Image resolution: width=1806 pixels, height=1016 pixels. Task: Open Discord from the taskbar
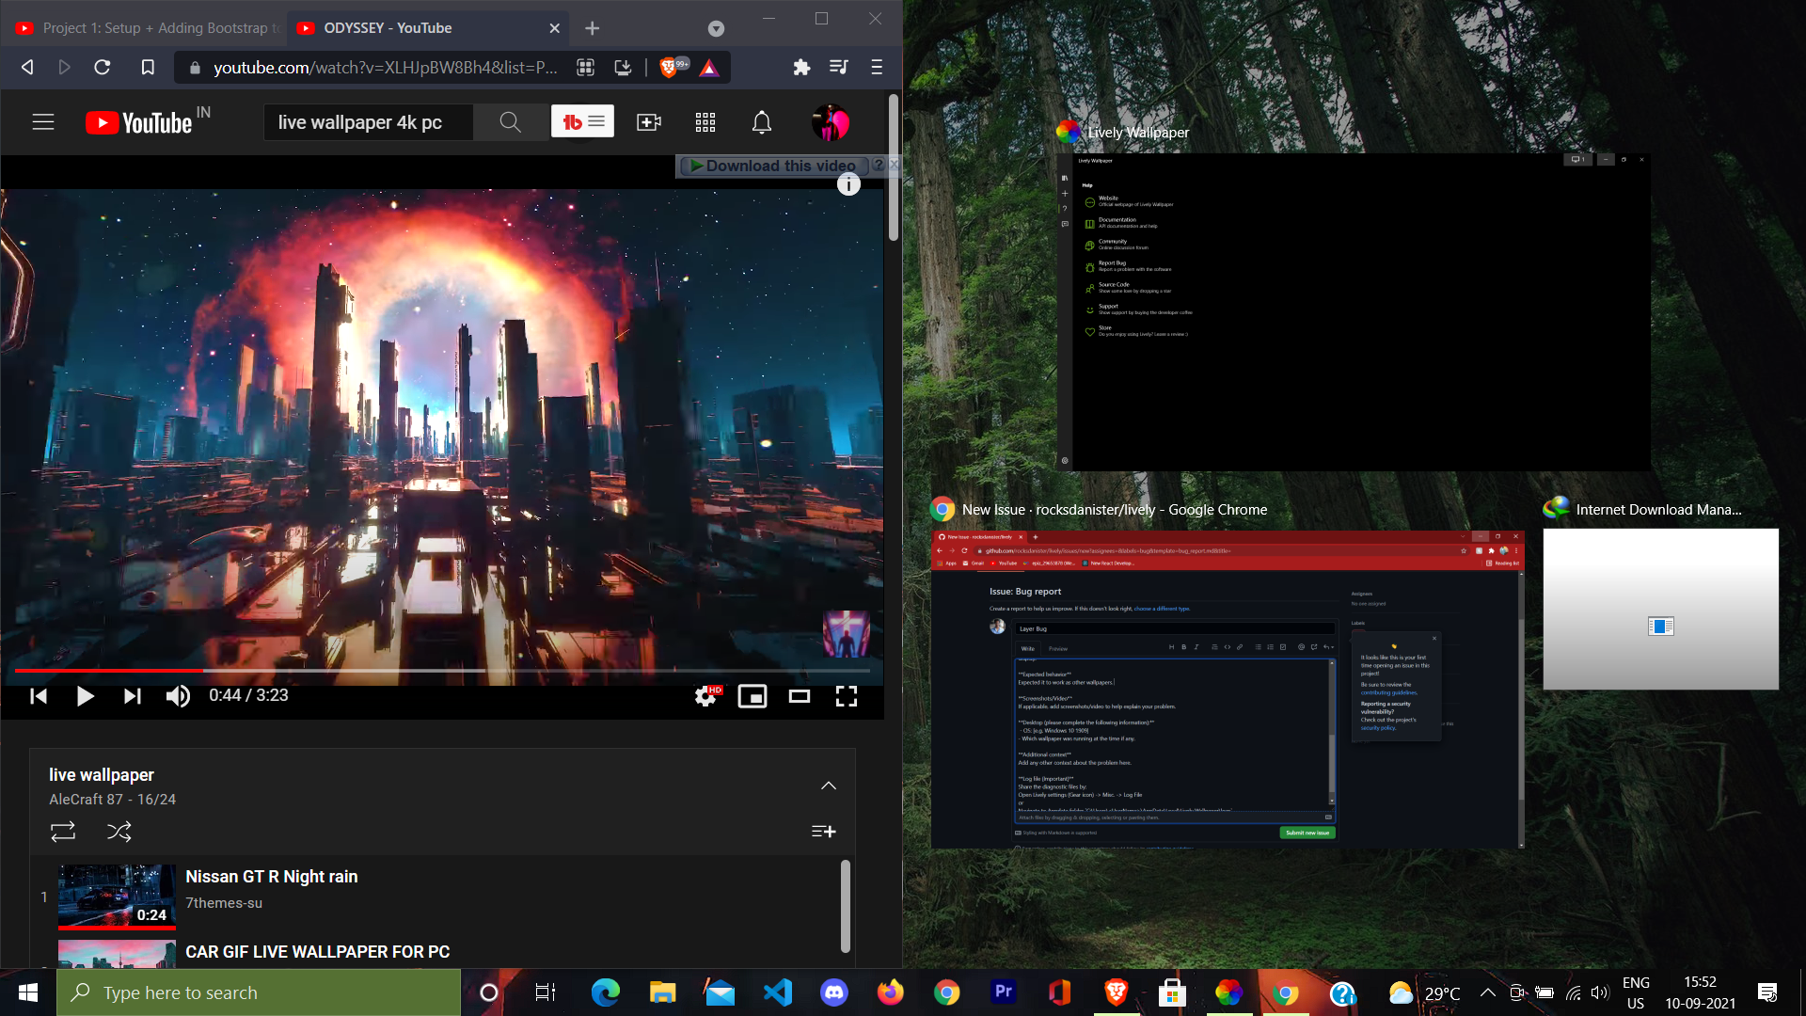[x=834, y=992]
